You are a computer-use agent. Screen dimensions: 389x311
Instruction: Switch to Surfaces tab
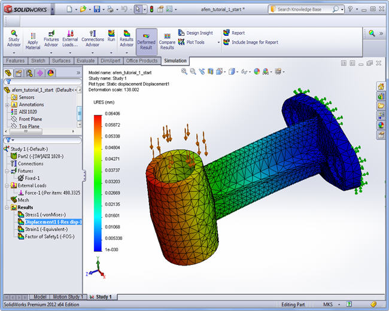pyautogui.click(x=61, y=61)
